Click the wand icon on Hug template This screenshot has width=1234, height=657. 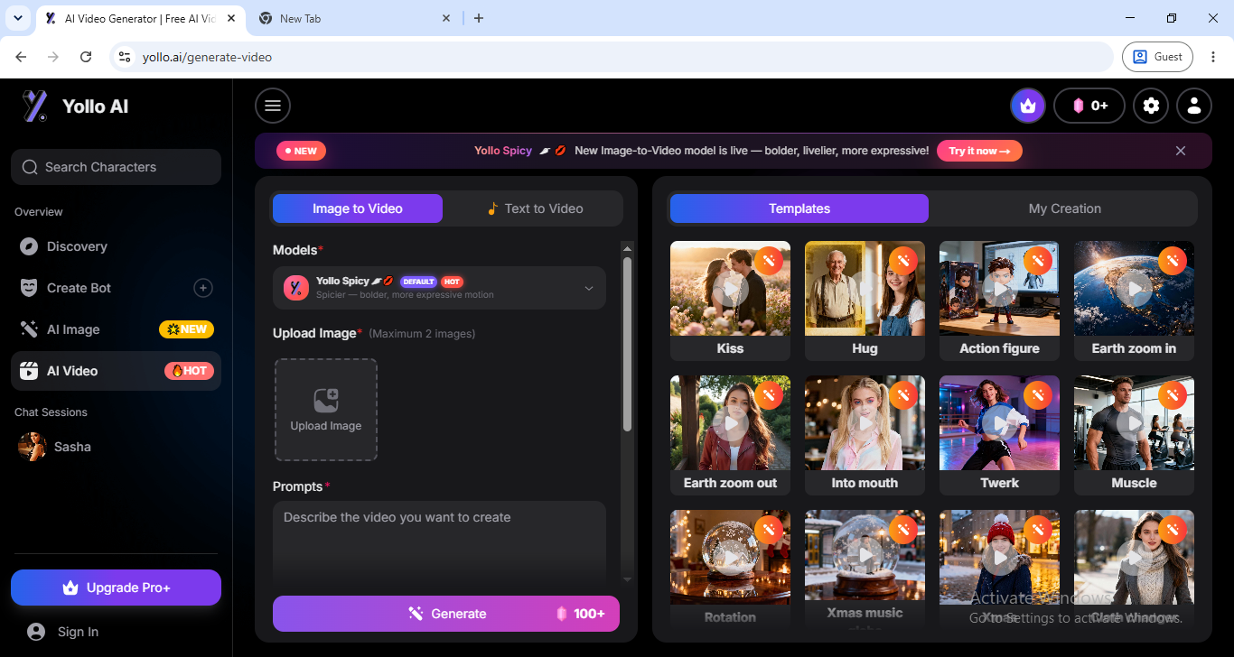point(903,262)
